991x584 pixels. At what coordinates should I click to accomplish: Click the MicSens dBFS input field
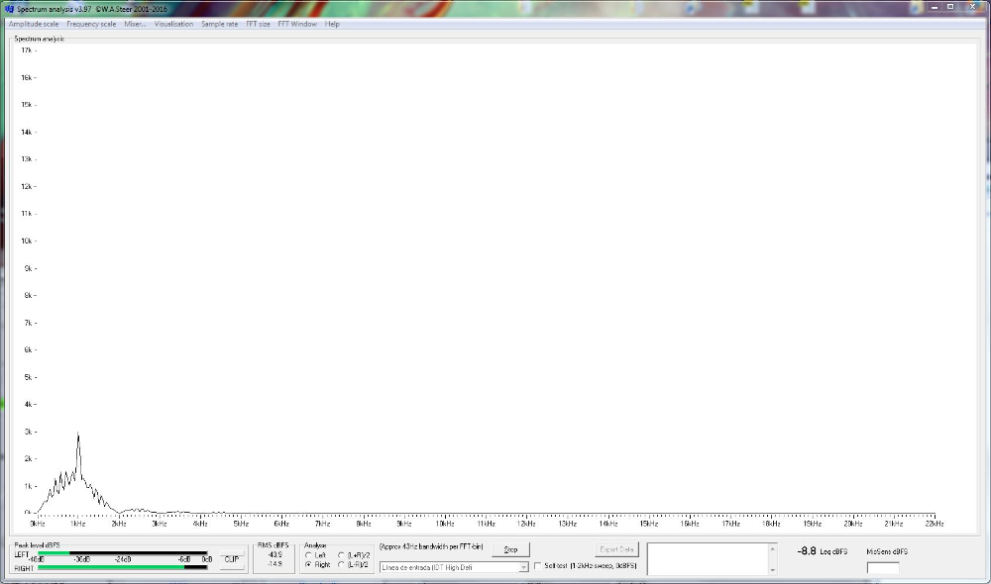pos(883,568)
